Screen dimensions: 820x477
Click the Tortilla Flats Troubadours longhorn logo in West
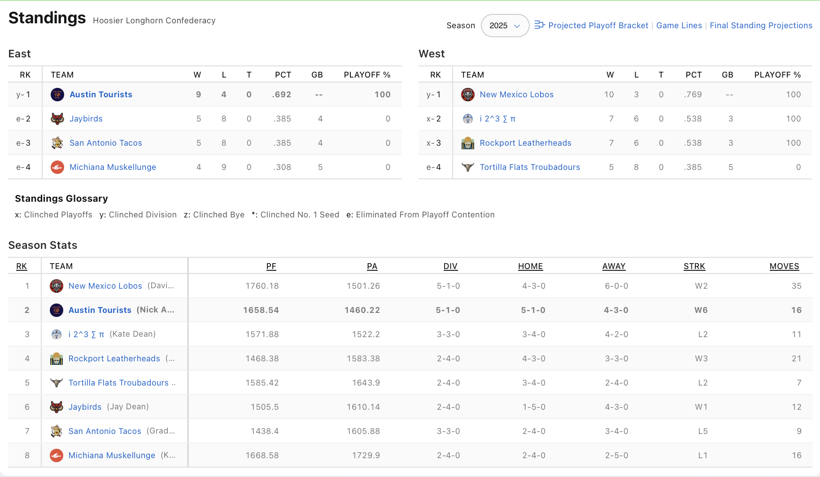click(467, 167)
